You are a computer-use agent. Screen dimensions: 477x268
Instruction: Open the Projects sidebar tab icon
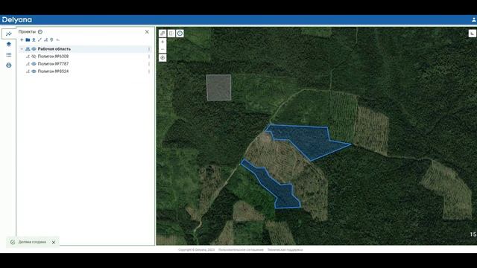click(8, 33)
